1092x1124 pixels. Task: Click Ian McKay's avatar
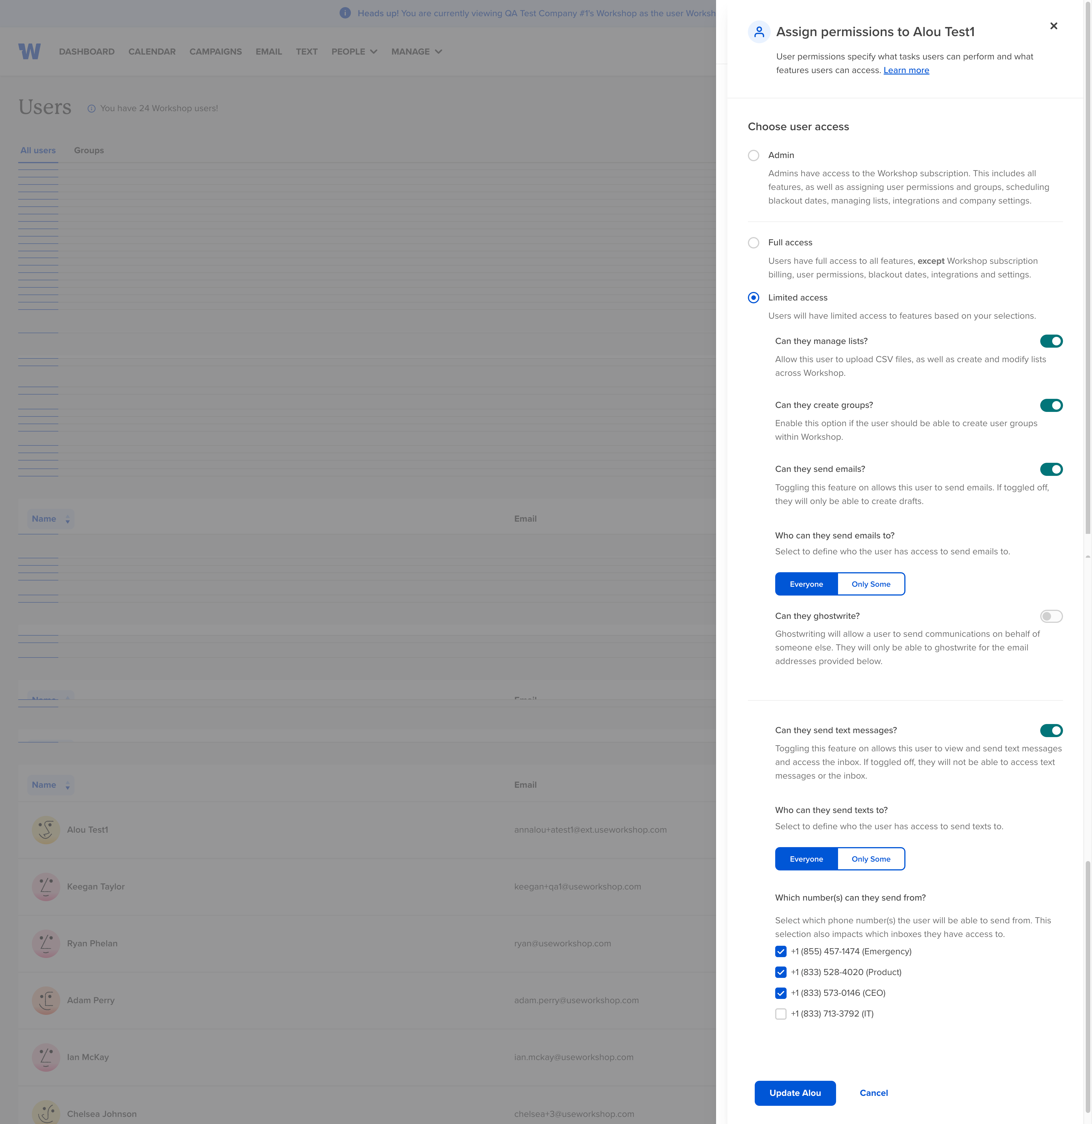[x=46, y=1057]
